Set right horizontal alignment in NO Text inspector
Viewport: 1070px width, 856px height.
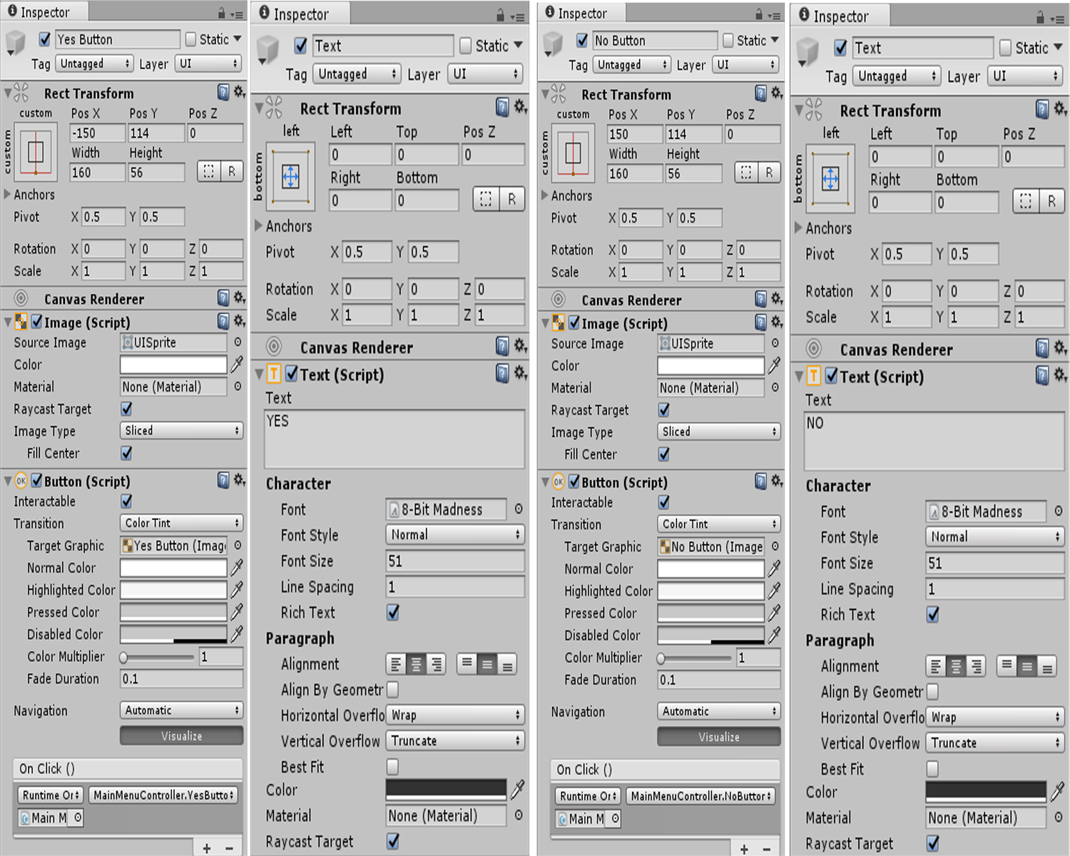click(976, 667)
